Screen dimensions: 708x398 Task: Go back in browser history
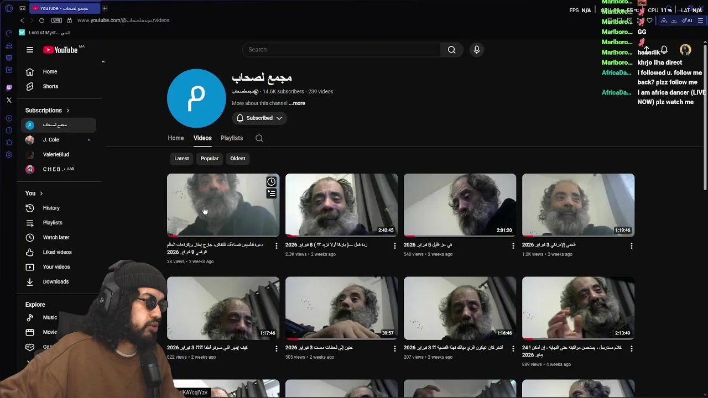point(22,20)
